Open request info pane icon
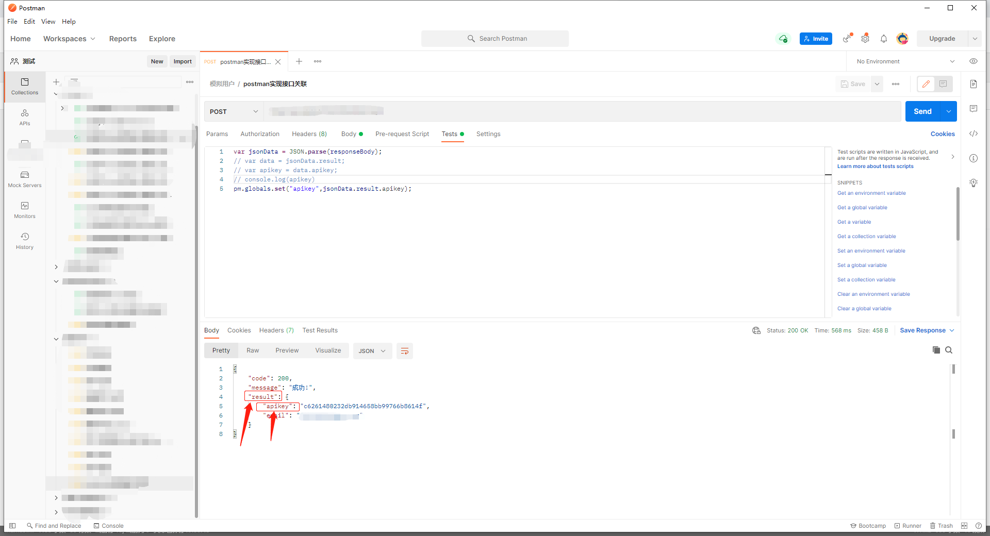 point(973,158)
